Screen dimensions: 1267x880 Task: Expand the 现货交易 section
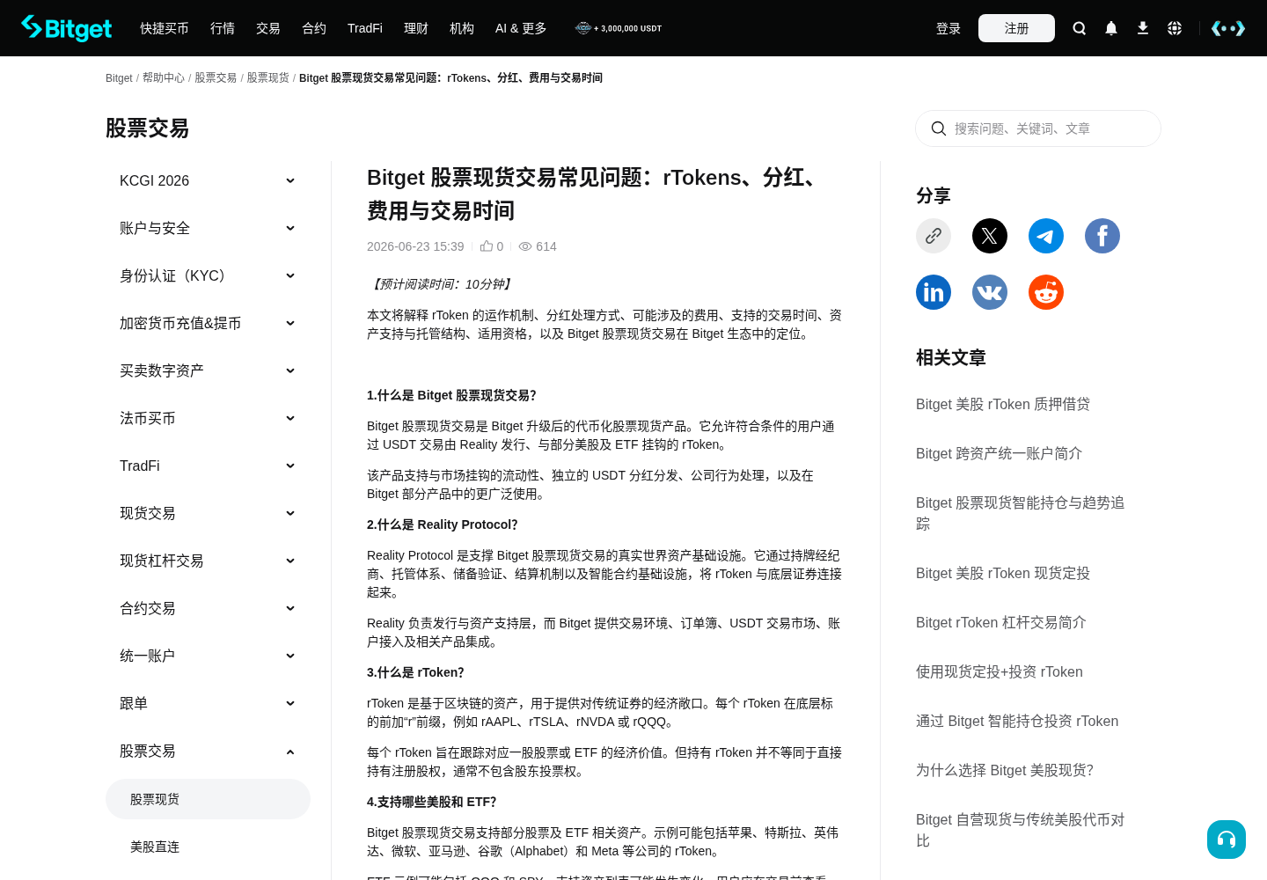point(208,513)
